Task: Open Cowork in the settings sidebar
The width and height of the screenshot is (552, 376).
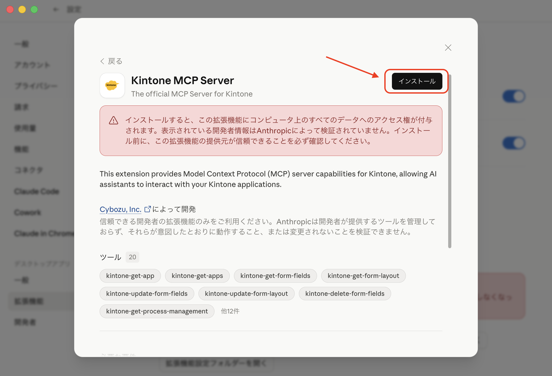Action: click(28, 212)
